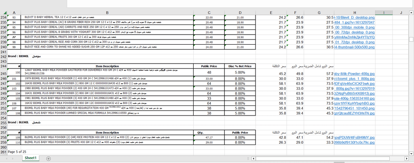Open 266b9df9130f1c0c79c.jpg hyperlink
The height and width of the screenshot is (163, 414).
coord(354,142)
